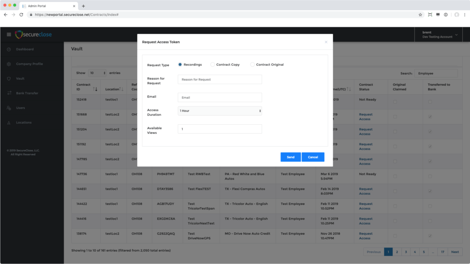This screenshot has width=470, height=264.
Task: Click the Company Profile gear icon
Action: [x=9, y=64]
